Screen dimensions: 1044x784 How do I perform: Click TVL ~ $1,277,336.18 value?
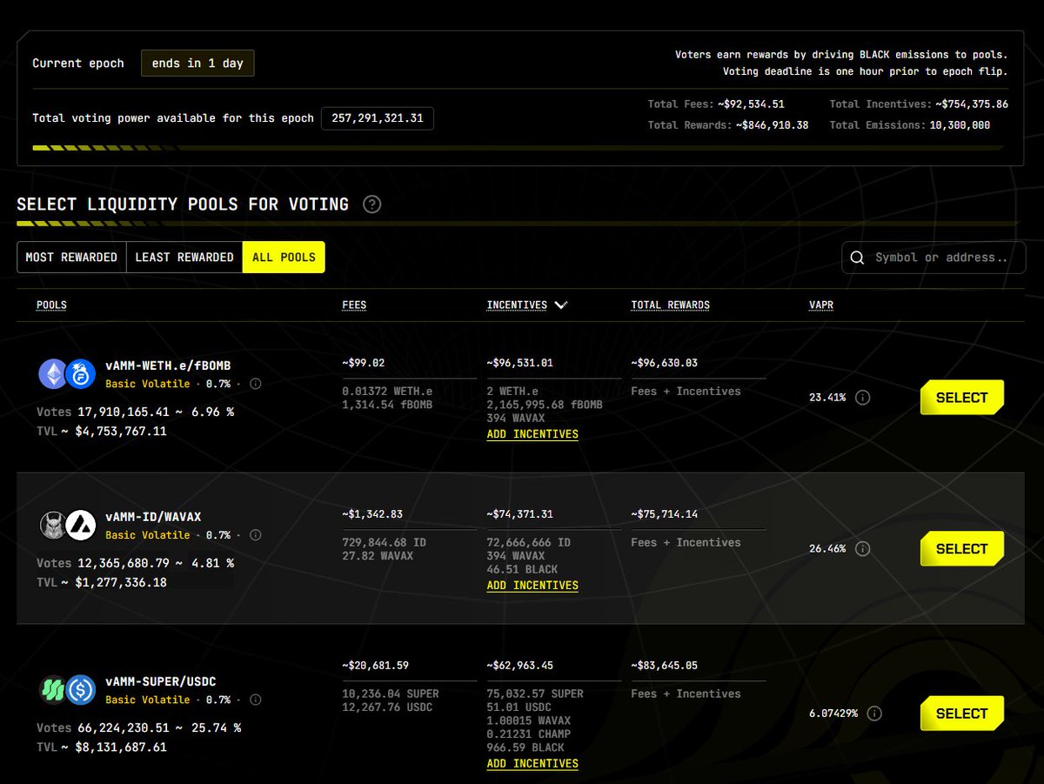coord(101,582)
